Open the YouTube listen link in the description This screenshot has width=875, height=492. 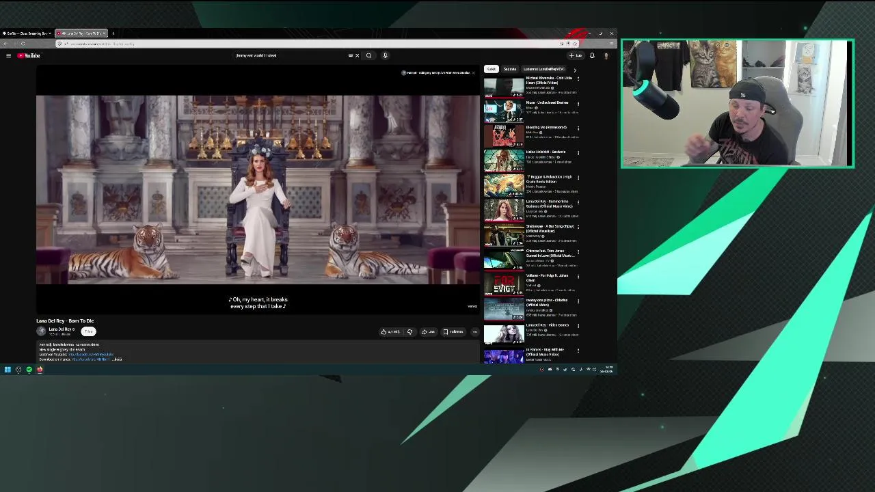[x=91, y=354]
